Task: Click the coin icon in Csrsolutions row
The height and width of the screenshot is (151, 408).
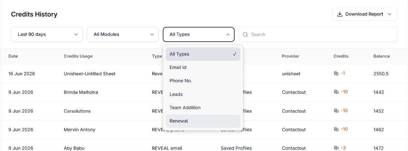Action: pos(336,110)
